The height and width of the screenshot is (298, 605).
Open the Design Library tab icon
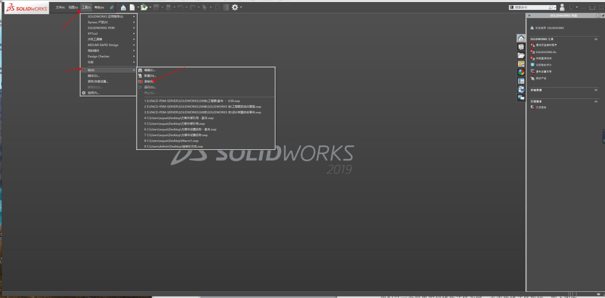tap(521, 46)
